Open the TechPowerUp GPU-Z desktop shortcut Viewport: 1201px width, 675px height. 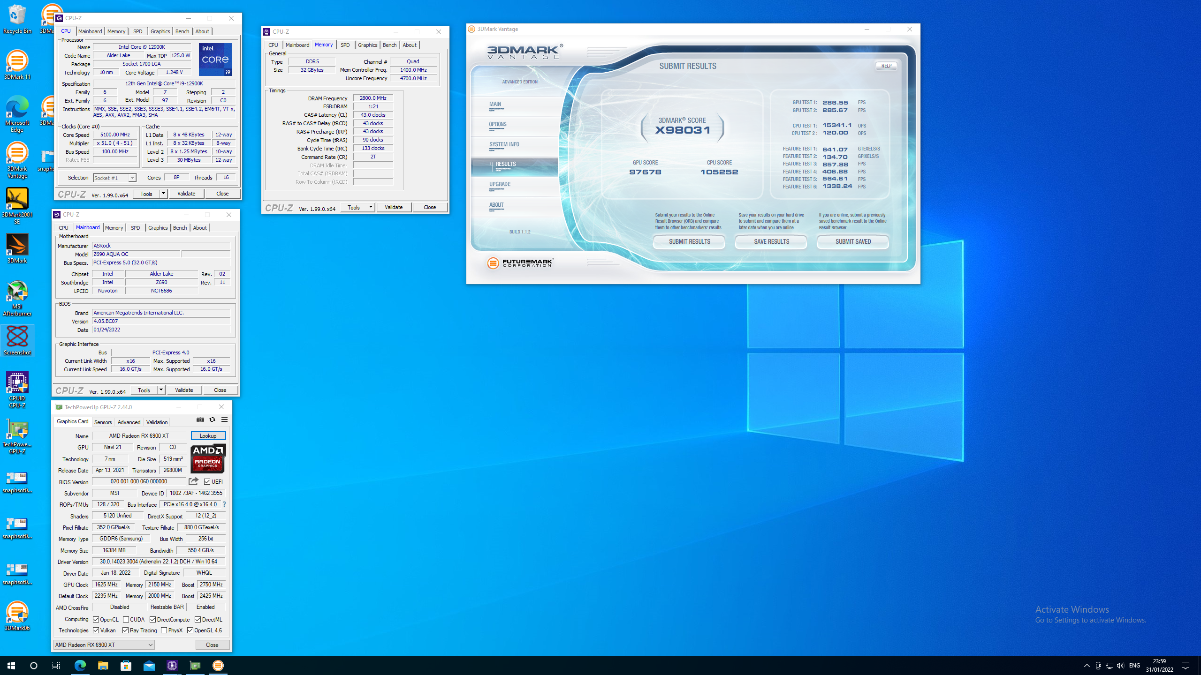pos(17,436)
